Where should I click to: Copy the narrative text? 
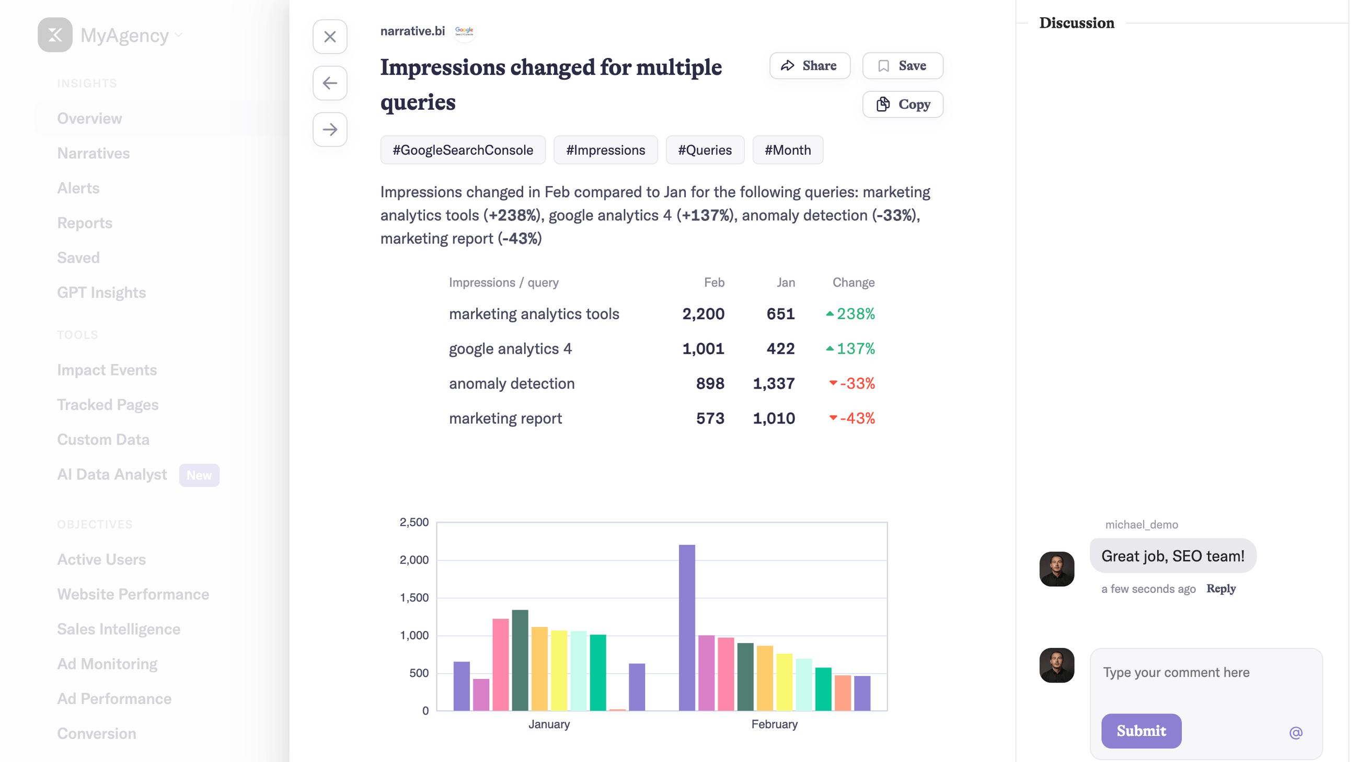(902, 104)
